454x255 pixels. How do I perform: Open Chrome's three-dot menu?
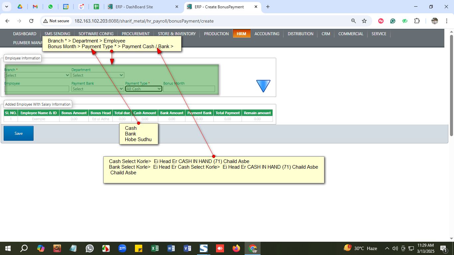(x=447, y=21)
